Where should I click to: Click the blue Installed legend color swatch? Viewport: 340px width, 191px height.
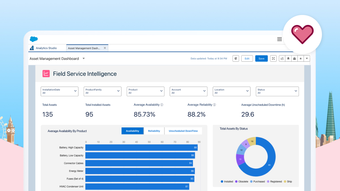(x=222, y=181)
